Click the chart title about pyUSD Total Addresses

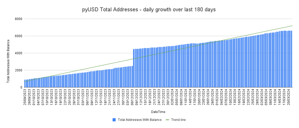click(149, 10)
